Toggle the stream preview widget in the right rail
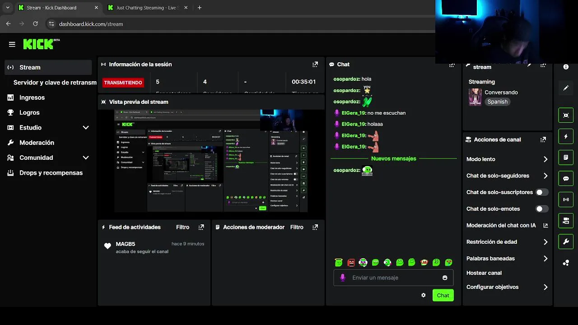 pyautogui.click(x=566, y=115)
